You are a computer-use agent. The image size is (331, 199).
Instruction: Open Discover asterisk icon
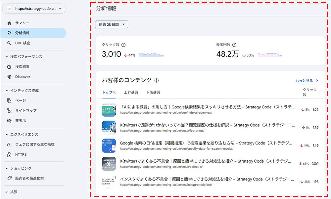[x=9, y=77]
